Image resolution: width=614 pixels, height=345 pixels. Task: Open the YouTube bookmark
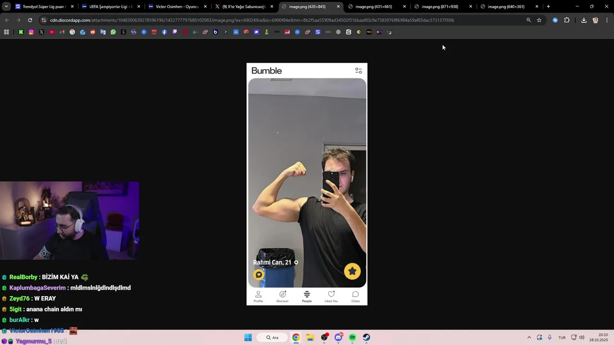tap(52, 32)
